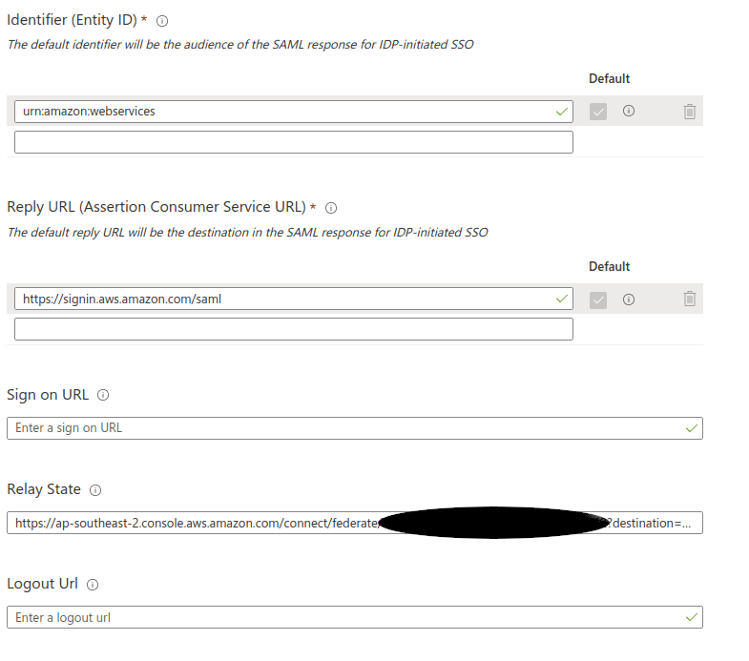Click the empty second identifier field

(x=294, y=142)
